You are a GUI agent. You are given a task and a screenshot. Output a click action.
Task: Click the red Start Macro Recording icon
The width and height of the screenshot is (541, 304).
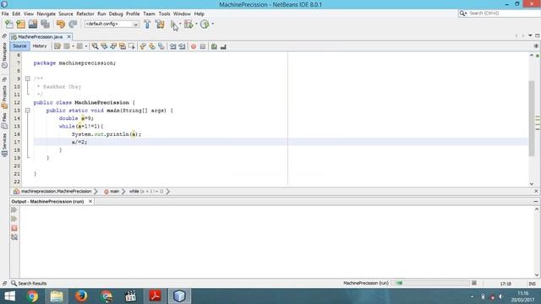click(194, 46)
